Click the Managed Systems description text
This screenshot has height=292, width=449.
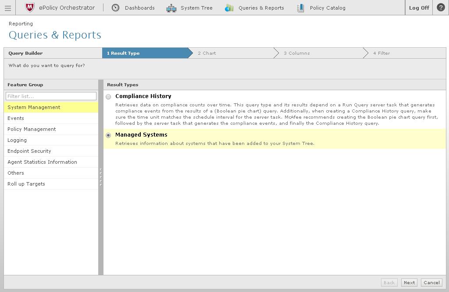[x=215, y=143]
